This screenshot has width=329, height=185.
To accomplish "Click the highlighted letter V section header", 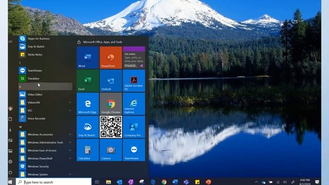I will point(45,86).
